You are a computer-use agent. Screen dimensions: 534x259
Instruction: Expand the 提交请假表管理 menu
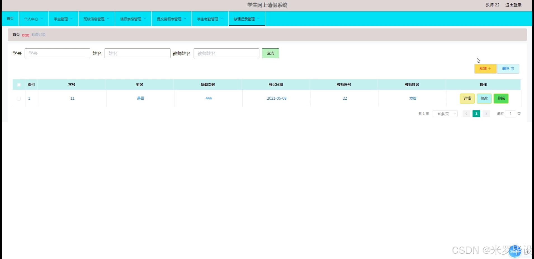pyautogui.click(x=171, y=19)
